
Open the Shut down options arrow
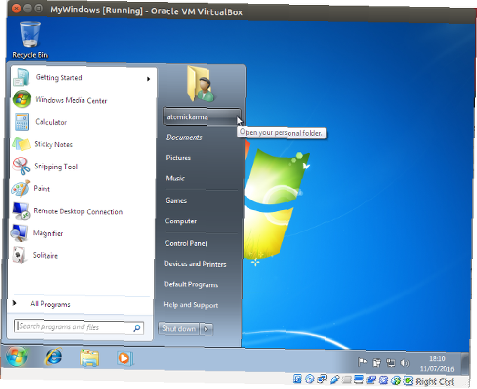(206, 329)
